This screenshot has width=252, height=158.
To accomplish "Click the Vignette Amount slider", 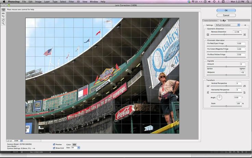I will tap(226, 67).
